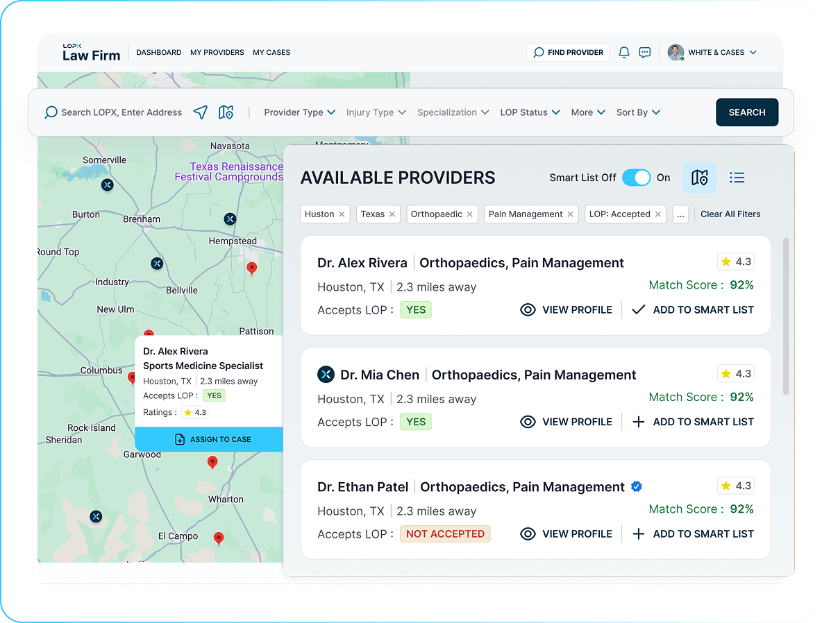Open the chat messages icon
This screenshot has width=822, height=623.
point(645,53)
